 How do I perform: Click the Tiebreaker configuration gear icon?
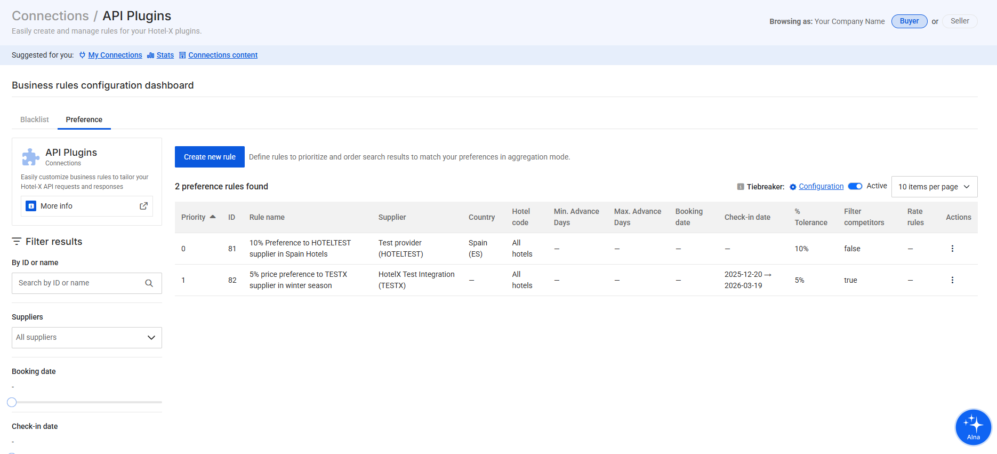tap(793, 187)
